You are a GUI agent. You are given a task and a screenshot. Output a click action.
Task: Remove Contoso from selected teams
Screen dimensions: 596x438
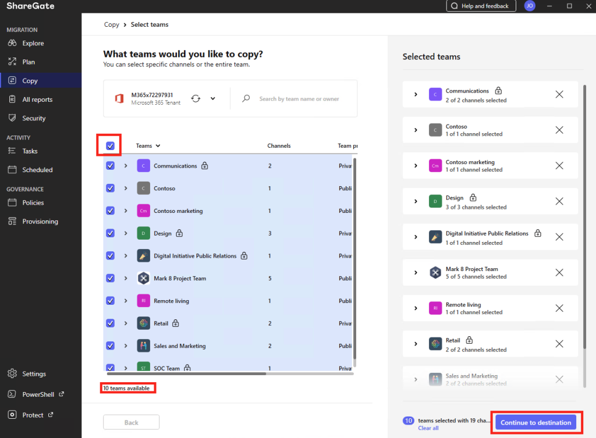(x=559, y=130)
